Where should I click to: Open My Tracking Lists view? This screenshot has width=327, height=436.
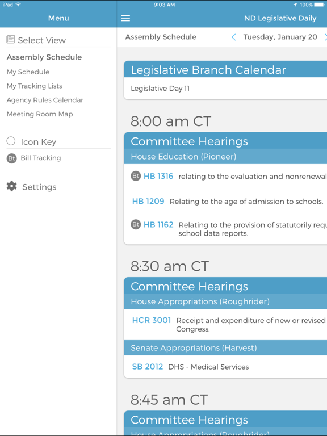tap(35, 86)
